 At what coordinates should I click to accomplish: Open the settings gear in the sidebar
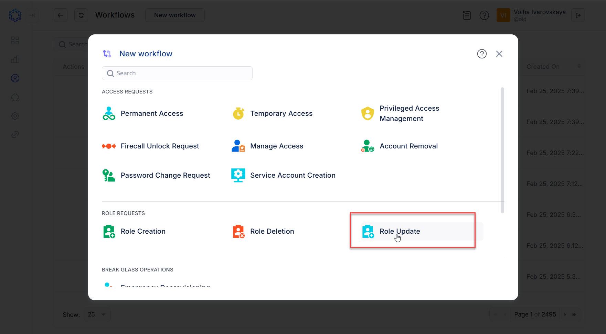[x=15, y=116]
